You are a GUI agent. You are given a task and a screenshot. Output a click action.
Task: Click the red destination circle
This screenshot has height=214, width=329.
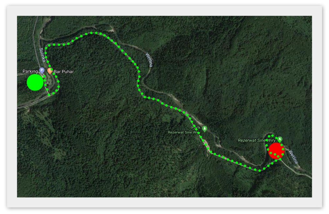tap(276, 151)
